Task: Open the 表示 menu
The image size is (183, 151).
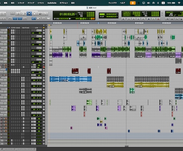Action: (13, 3)
